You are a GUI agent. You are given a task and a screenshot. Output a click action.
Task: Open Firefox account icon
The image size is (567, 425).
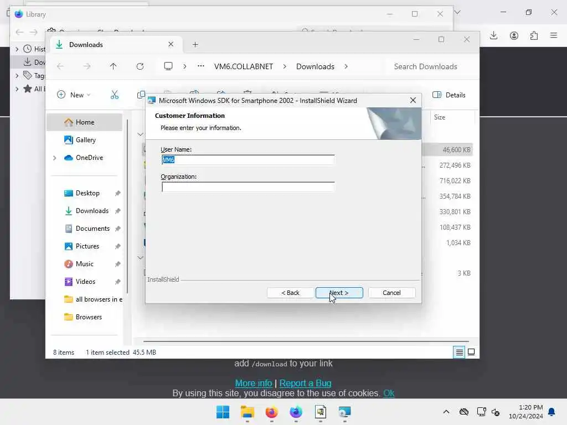[514, 35]
